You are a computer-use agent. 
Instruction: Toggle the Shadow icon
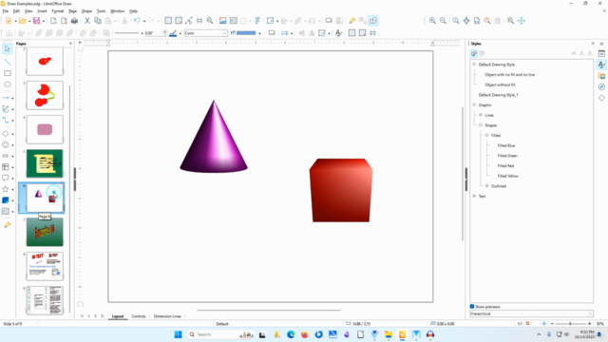click(x=272, y=33)
